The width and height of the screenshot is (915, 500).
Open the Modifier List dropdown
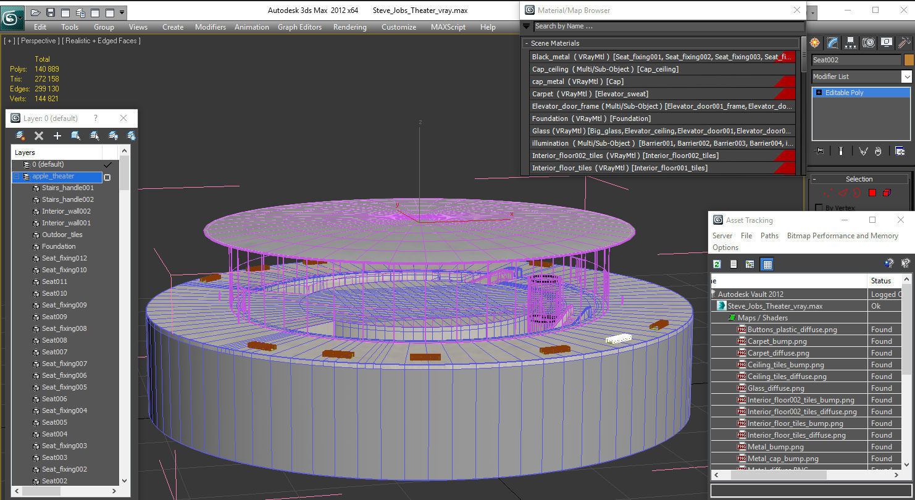906,77
